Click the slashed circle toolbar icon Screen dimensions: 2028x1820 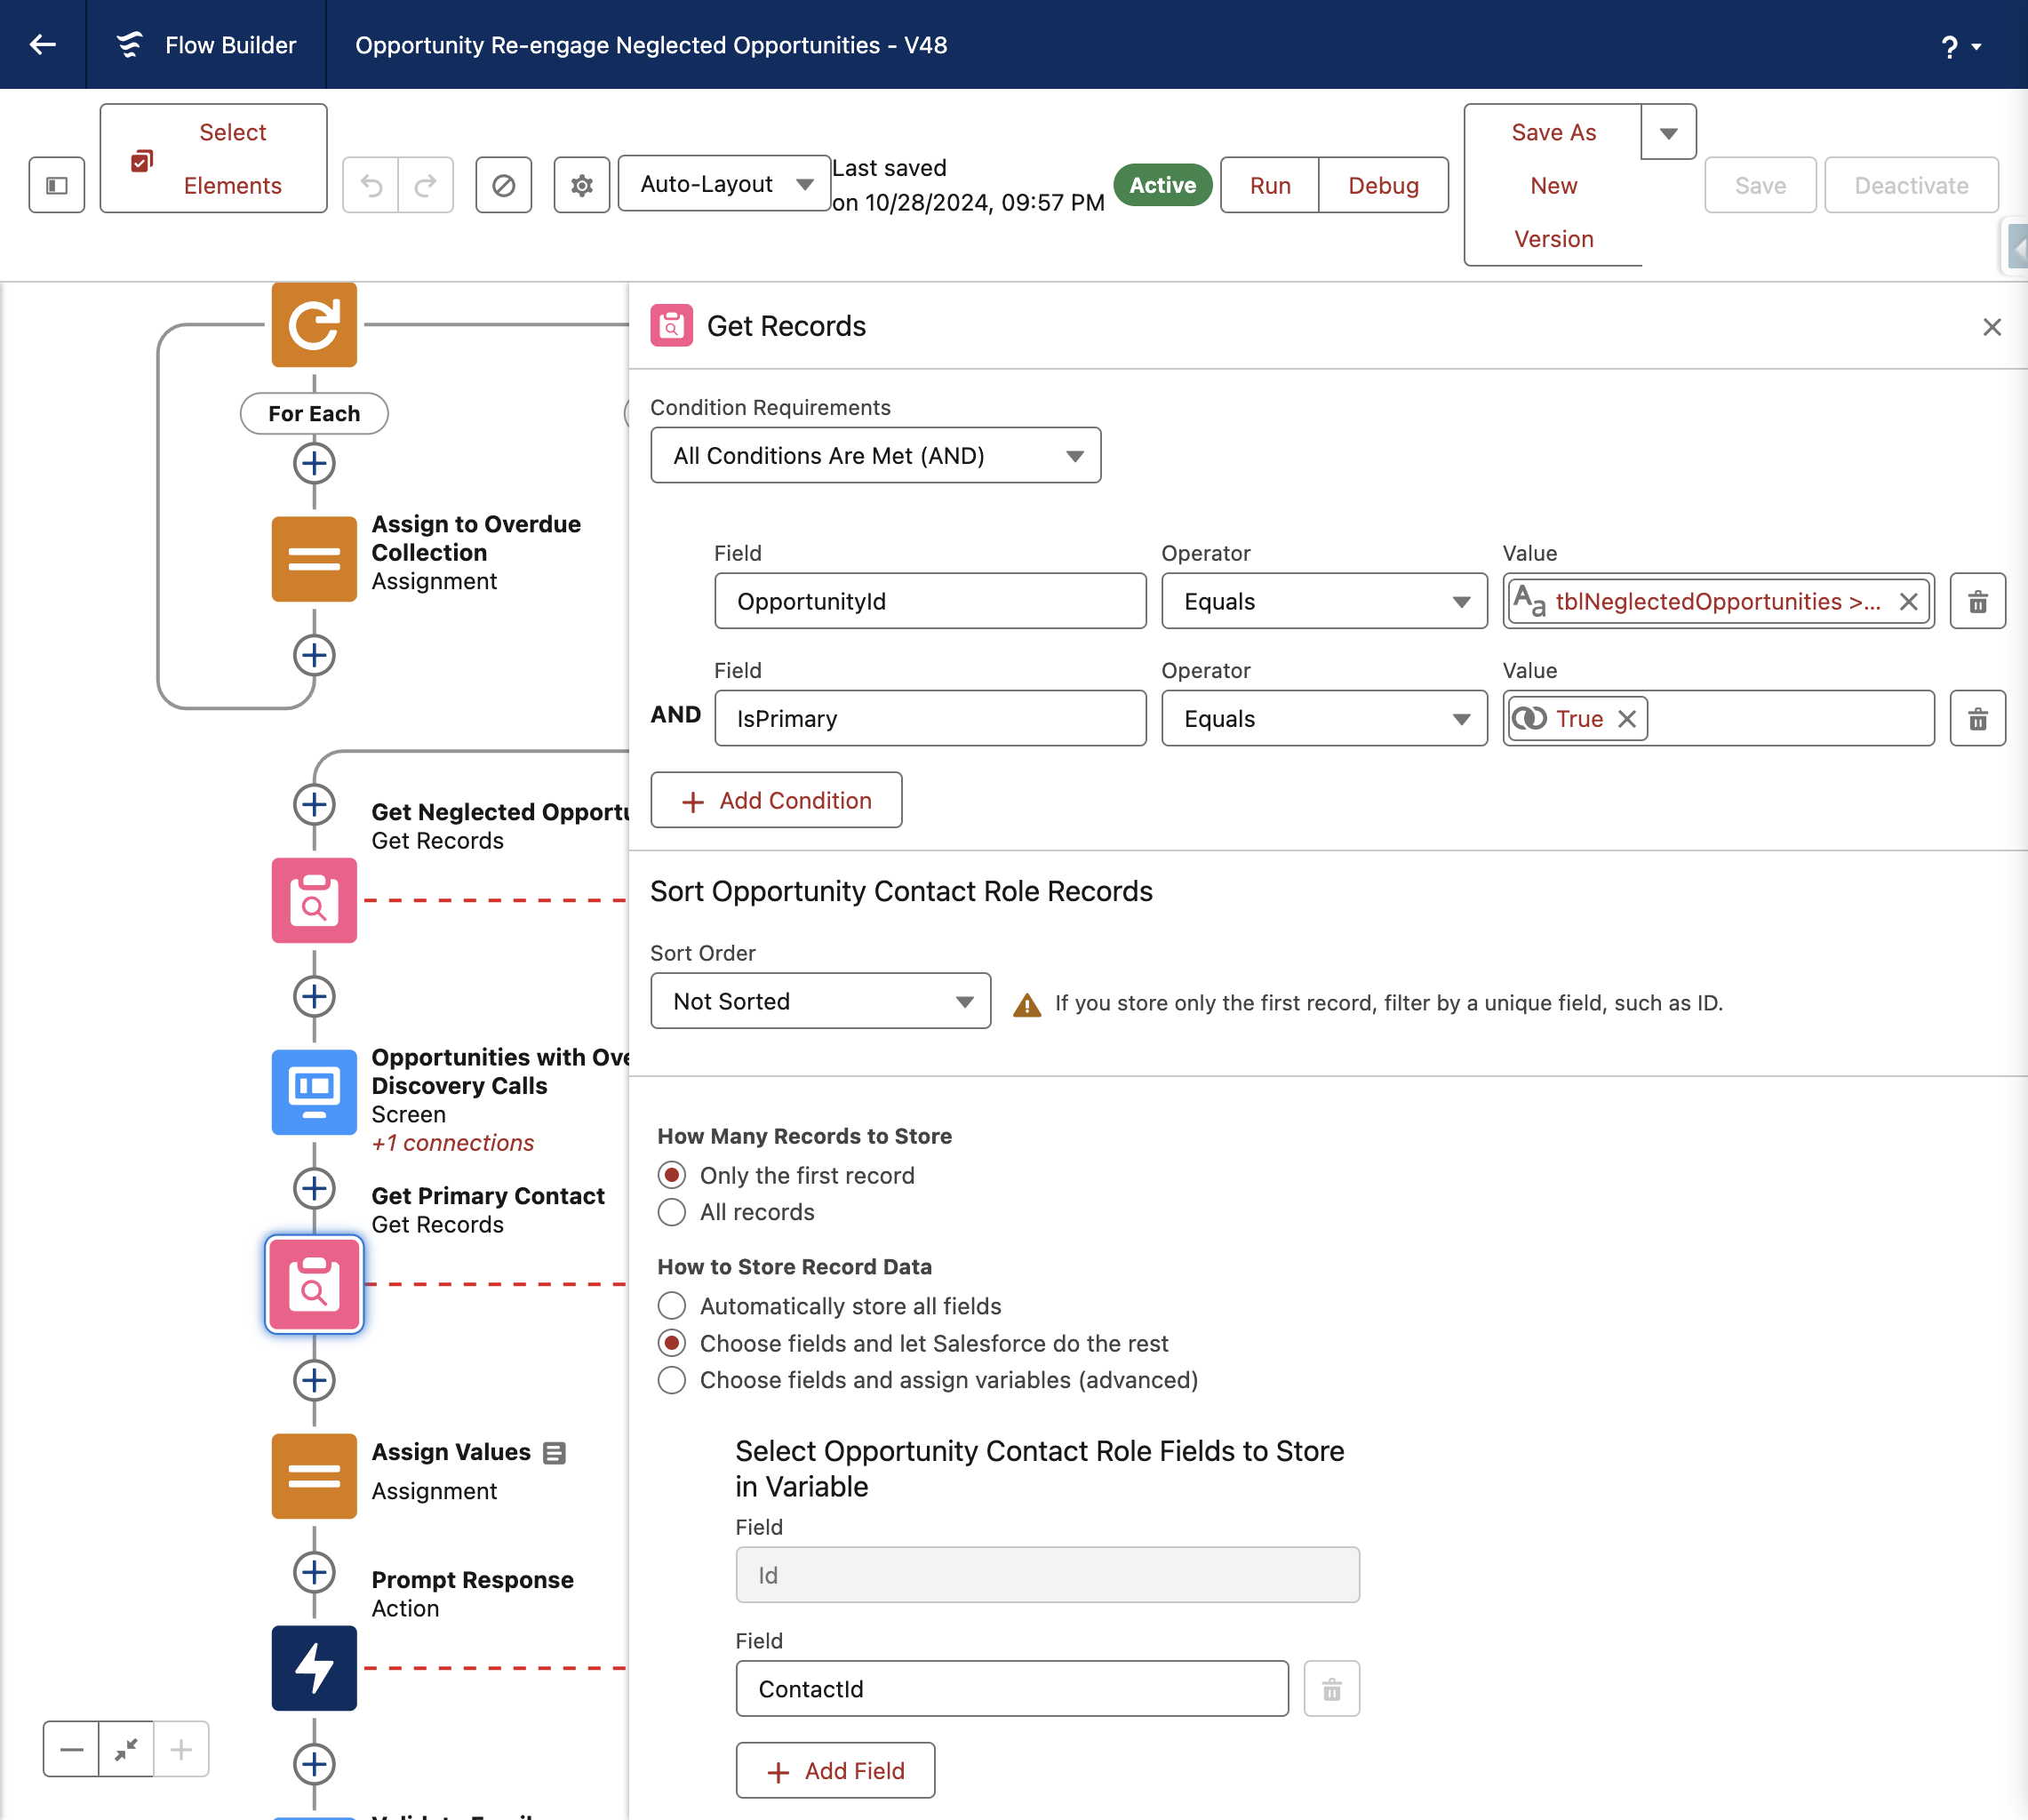[x=504, y=185]
